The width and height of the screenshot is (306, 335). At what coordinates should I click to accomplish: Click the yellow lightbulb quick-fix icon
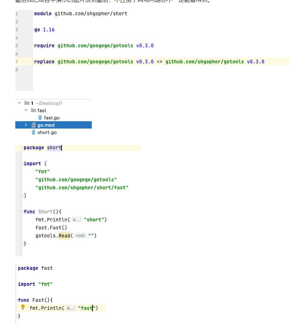(23, 307)
